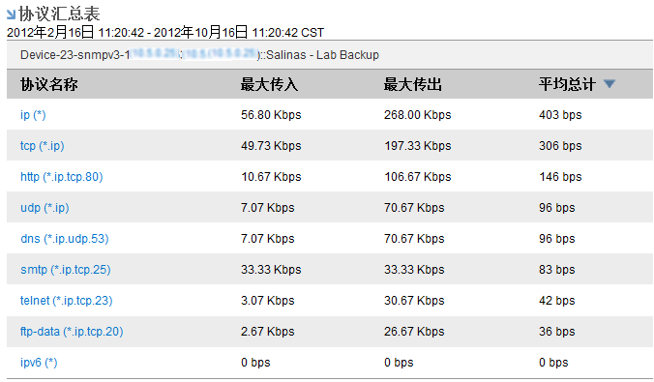Select the 146 bps cell
Viewport: 654px width, 382px height.
(x=560, y=177)
